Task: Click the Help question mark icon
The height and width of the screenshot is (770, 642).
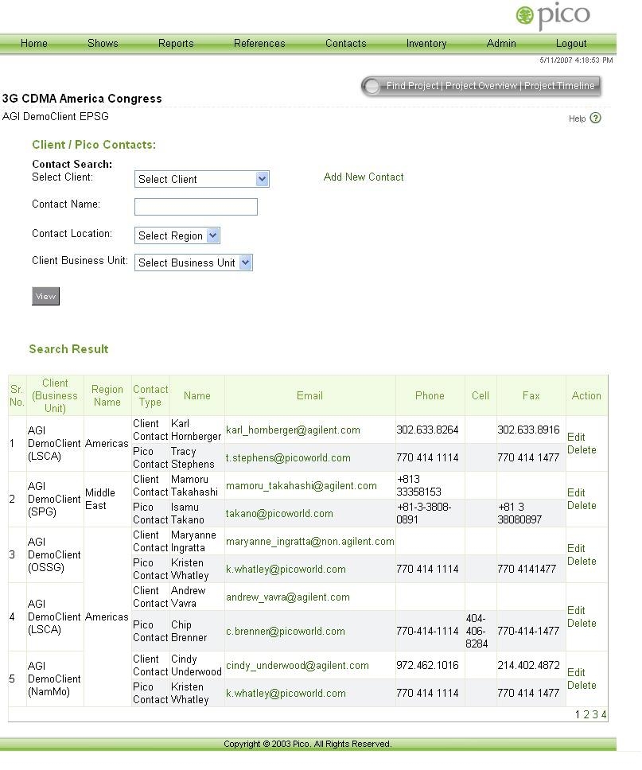Action: (595, 119)
